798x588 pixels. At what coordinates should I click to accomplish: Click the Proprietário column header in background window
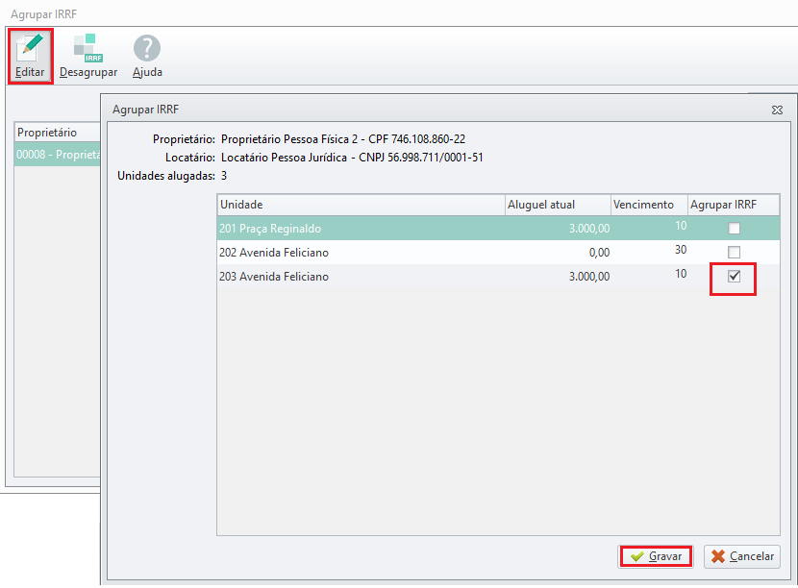click(x=58, y=133)
